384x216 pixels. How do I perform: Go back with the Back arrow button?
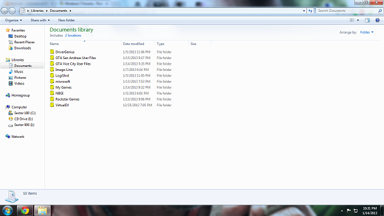click(4, 11)
